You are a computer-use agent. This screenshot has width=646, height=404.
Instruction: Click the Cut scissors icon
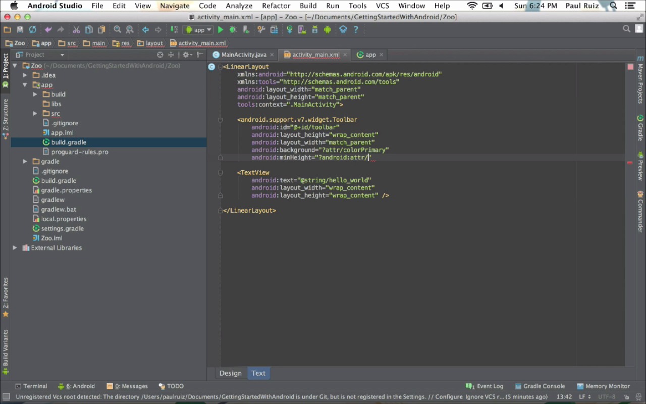(x=76, y=30)
